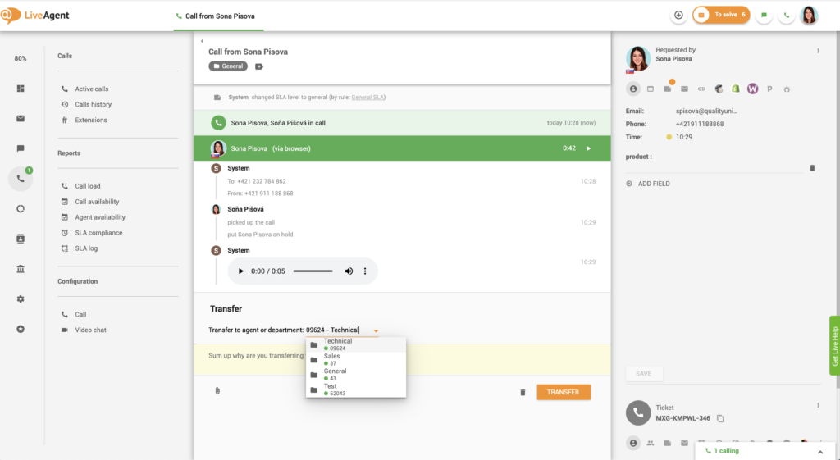
Task: Open the Chats icon in left sidebar
Action: 21,148
